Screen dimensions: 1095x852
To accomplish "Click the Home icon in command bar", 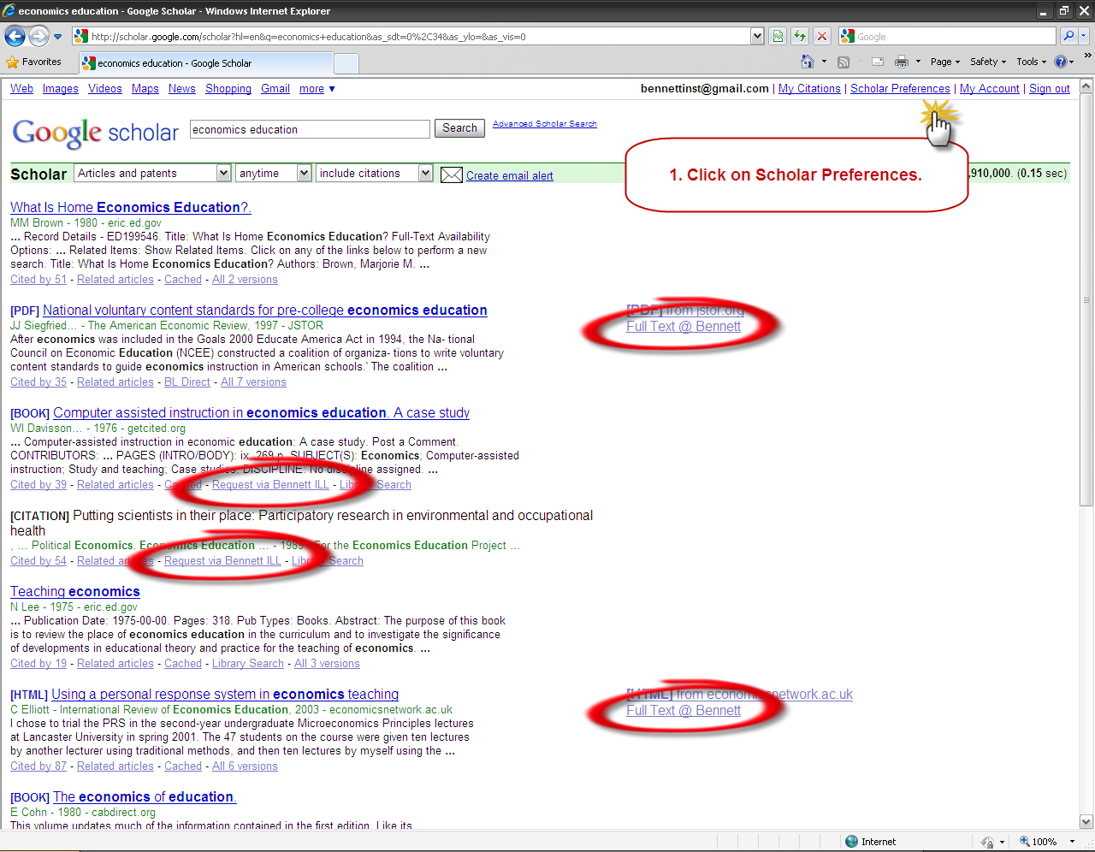I will [807, 62].
